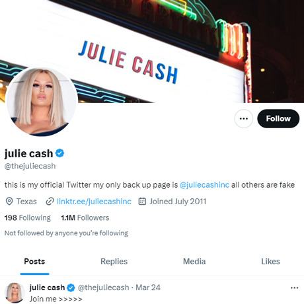This screenshot has height=304, width=304.
Task: Switch to the Replies tab
Action: tap(114, 262)
